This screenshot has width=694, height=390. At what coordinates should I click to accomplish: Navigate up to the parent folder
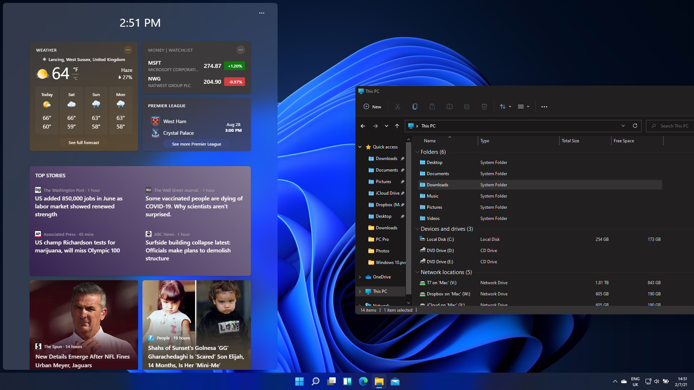tap(397, 126)
